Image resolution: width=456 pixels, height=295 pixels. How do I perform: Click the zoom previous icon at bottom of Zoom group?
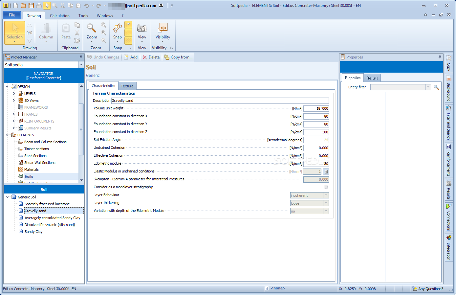[104, 41]
